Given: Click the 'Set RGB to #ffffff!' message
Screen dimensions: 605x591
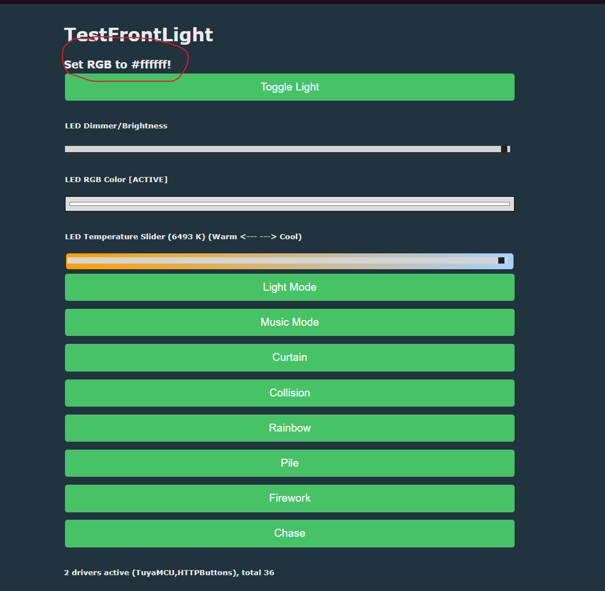Looking at the screenshot, I should click(117, 64).
